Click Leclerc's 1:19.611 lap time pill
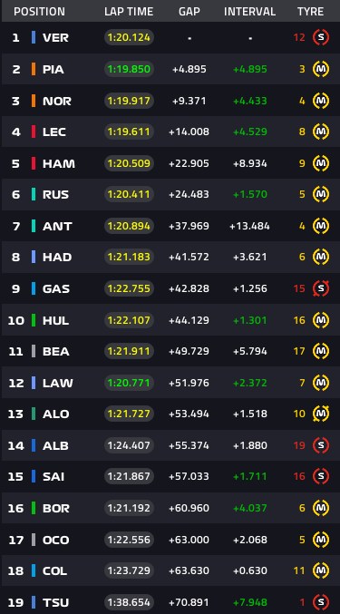340x614 pixels. (x=129, y=132)
